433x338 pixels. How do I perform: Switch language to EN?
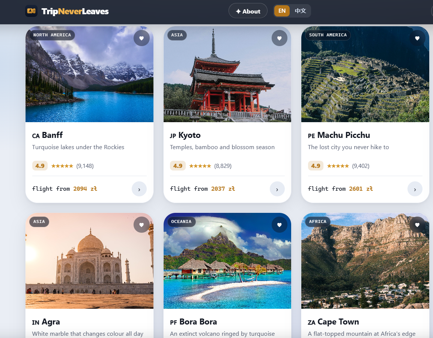tap(282, 11)
